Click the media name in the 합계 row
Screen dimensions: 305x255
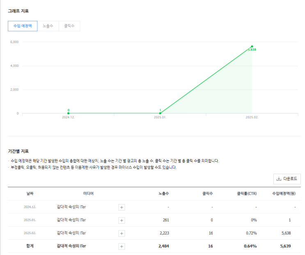71,246
